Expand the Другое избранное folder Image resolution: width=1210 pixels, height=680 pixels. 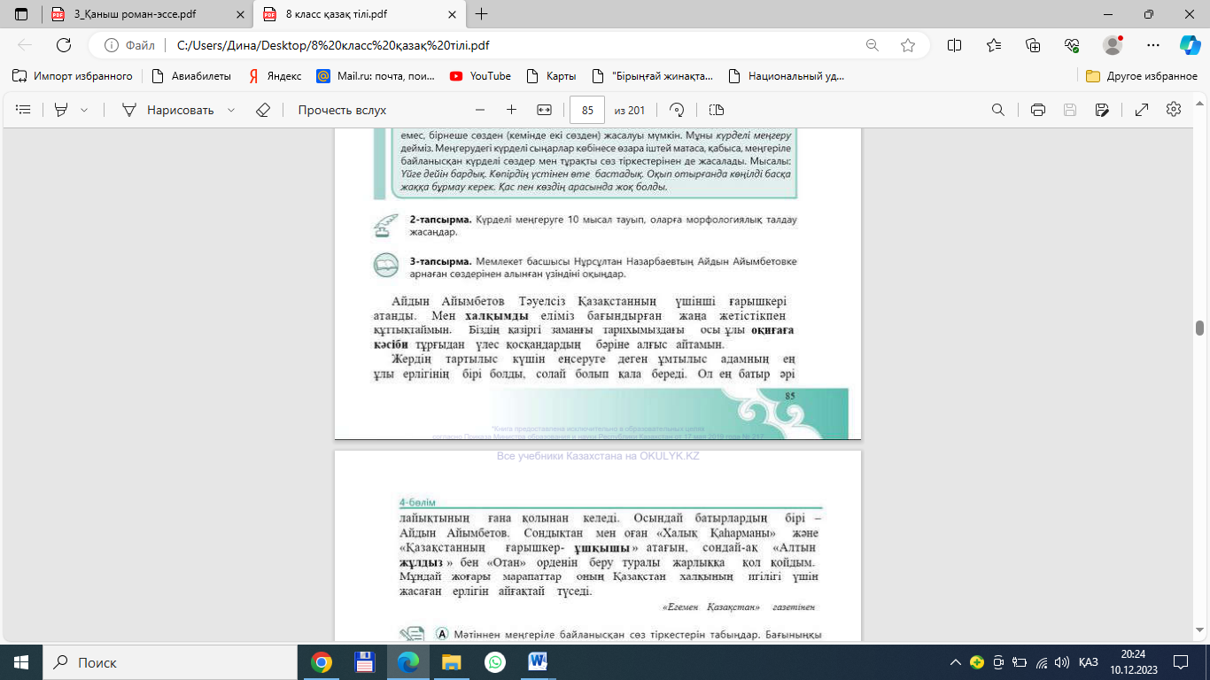coord(1142,76)
